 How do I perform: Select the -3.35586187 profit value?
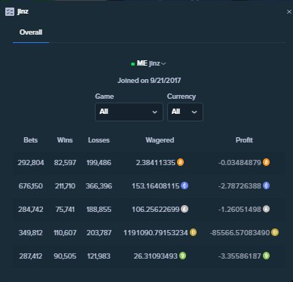pos(240,256)
